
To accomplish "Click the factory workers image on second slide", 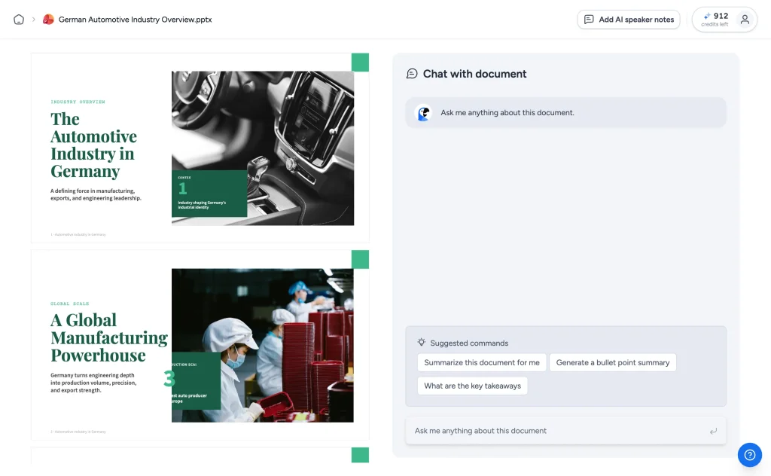I will coord(263,345).
